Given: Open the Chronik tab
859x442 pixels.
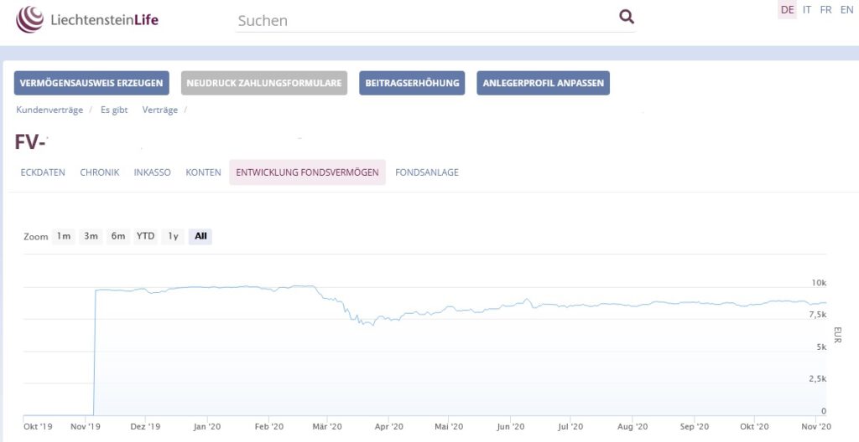Looking at the screenshot, I should [x=100, y=172].
